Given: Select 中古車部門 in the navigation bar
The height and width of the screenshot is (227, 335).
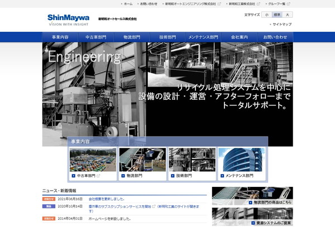Looking at the screenshot, I should tap(96, 37).
